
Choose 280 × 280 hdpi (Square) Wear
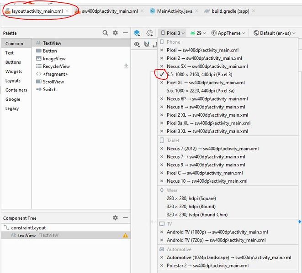(x=228, y=198)
